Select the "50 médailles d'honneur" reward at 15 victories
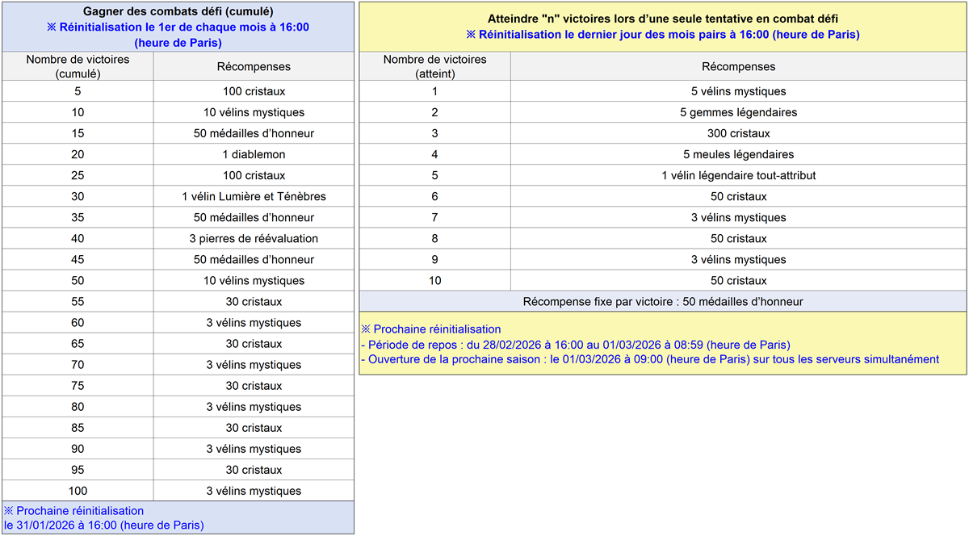969x536 pixels. coord(253,133)
